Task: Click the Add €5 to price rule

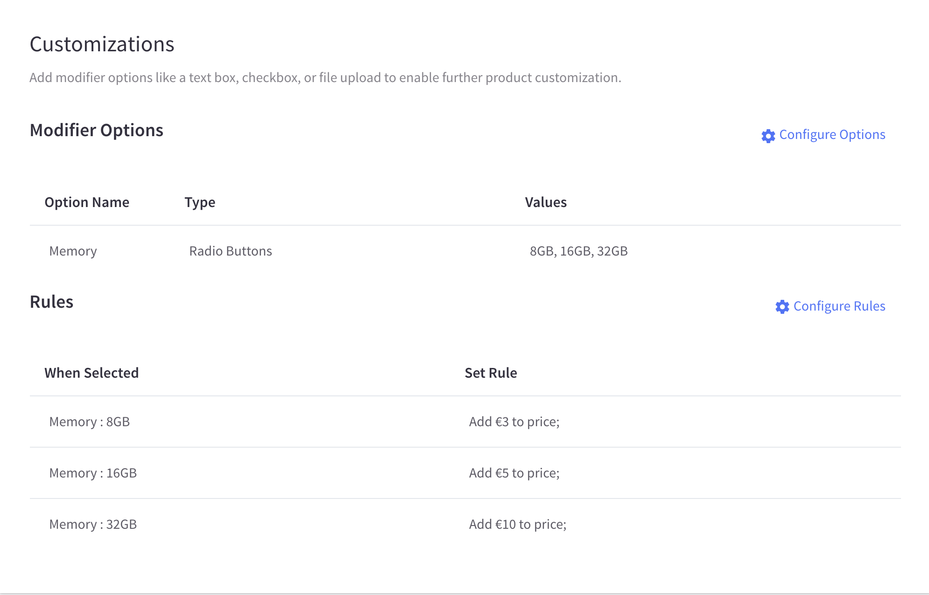Action: pyautogui.click(x=514, y=473)
